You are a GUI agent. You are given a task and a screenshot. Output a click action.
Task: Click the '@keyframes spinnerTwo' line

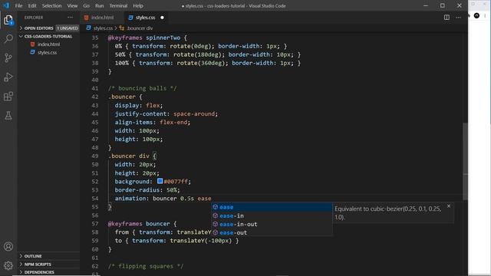(x=147, y=38)
